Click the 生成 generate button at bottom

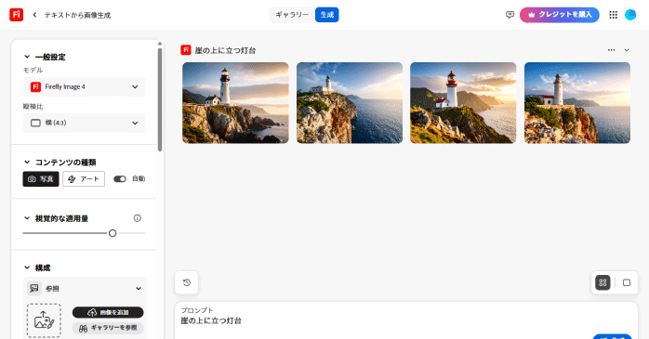tap(612, 336)
